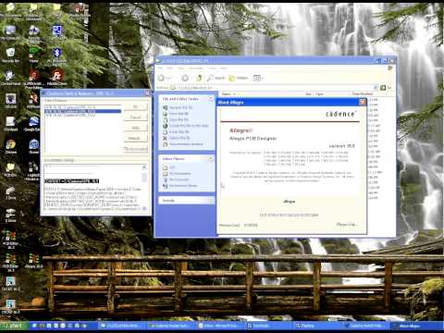444x333 pixels.
Task: Click the OK button in Cadence Switch Release
Action: point(136,107)
